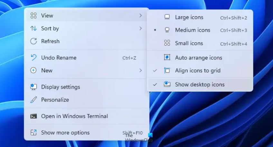The width and height of the screenshot is (273, 147).
Task: Select Show more options entry
Action: click(x=87, y=133)
